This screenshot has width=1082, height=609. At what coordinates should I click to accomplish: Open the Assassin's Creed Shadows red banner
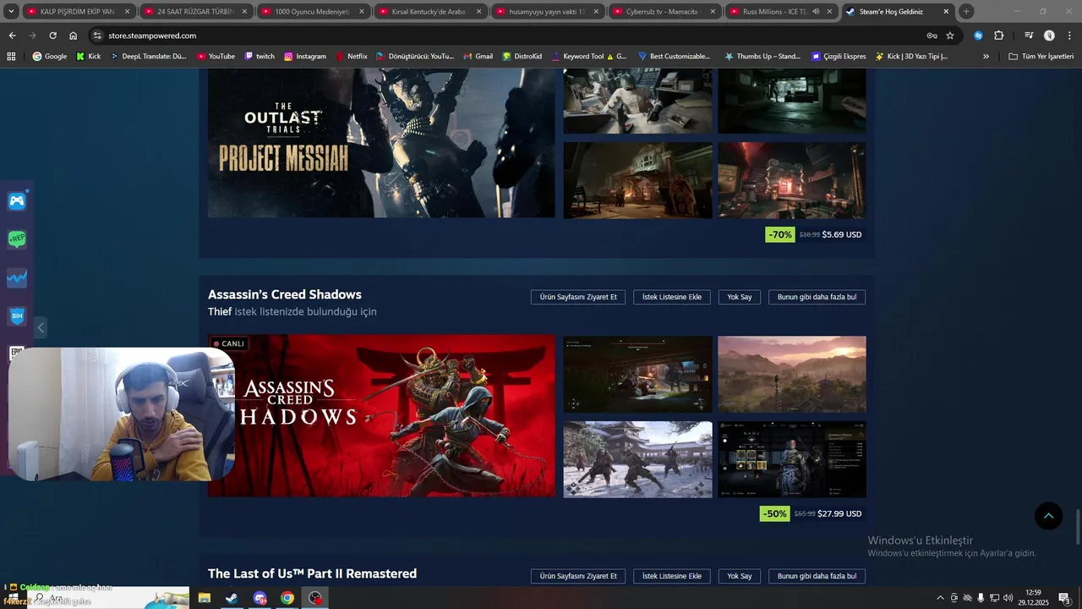[381, 415]
